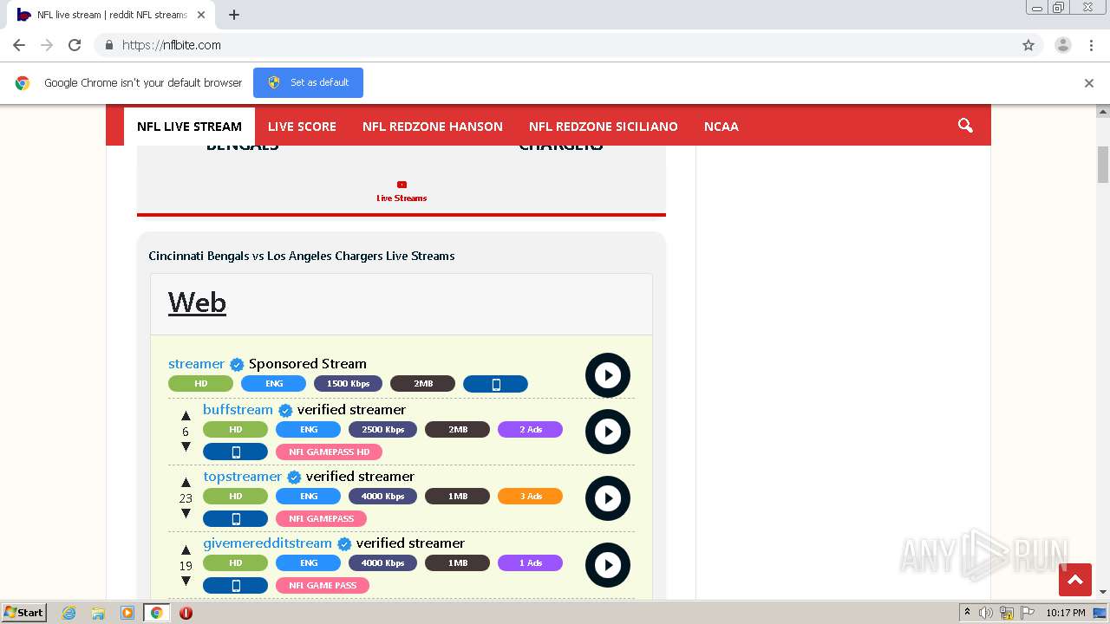
Task: Click the address bar URL field
Action: coord(555,45)
